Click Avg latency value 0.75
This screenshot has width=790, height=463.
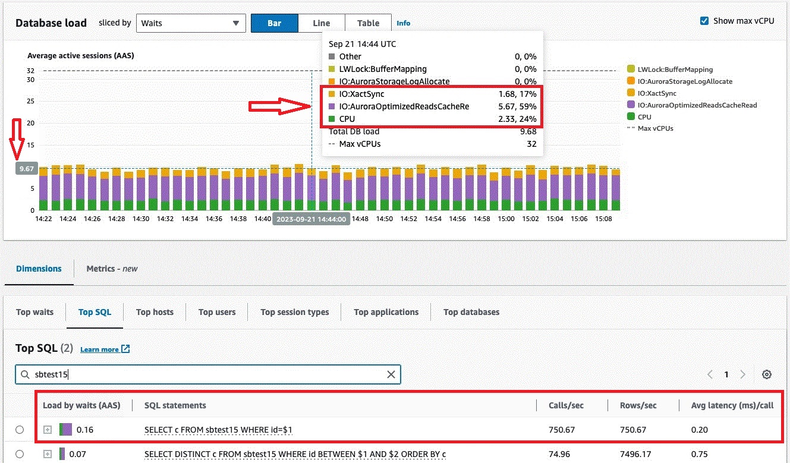pos(700,454)
